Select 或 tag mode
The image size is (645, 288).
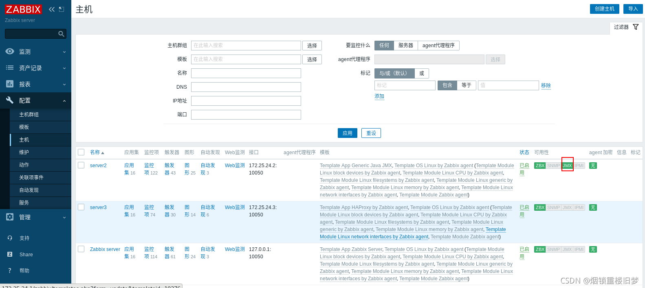[422, 73]
